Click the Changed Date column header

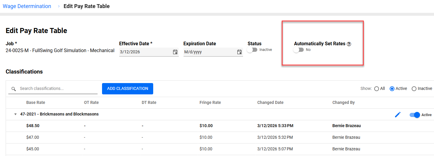point(270,102)
